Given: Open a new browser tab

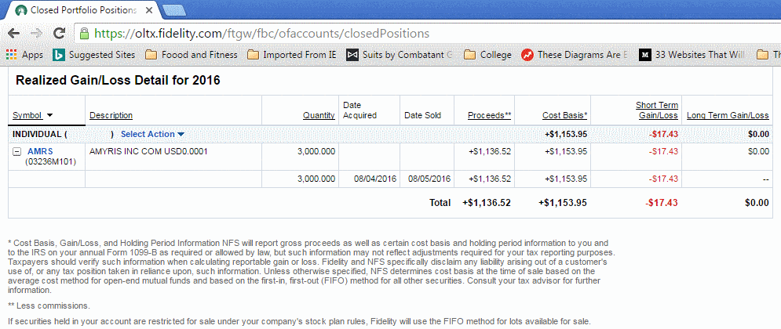Looking at the screenshot, I should (x=174, y=10).
